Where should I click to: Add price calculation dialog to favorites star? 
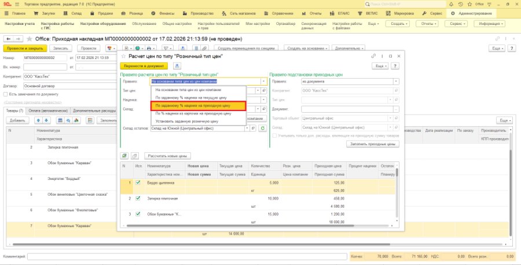pos(124,57)
